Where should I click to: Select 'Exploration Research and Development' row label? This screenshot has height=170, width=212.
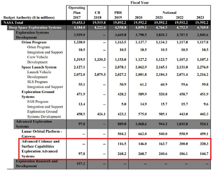pos(37,164)
